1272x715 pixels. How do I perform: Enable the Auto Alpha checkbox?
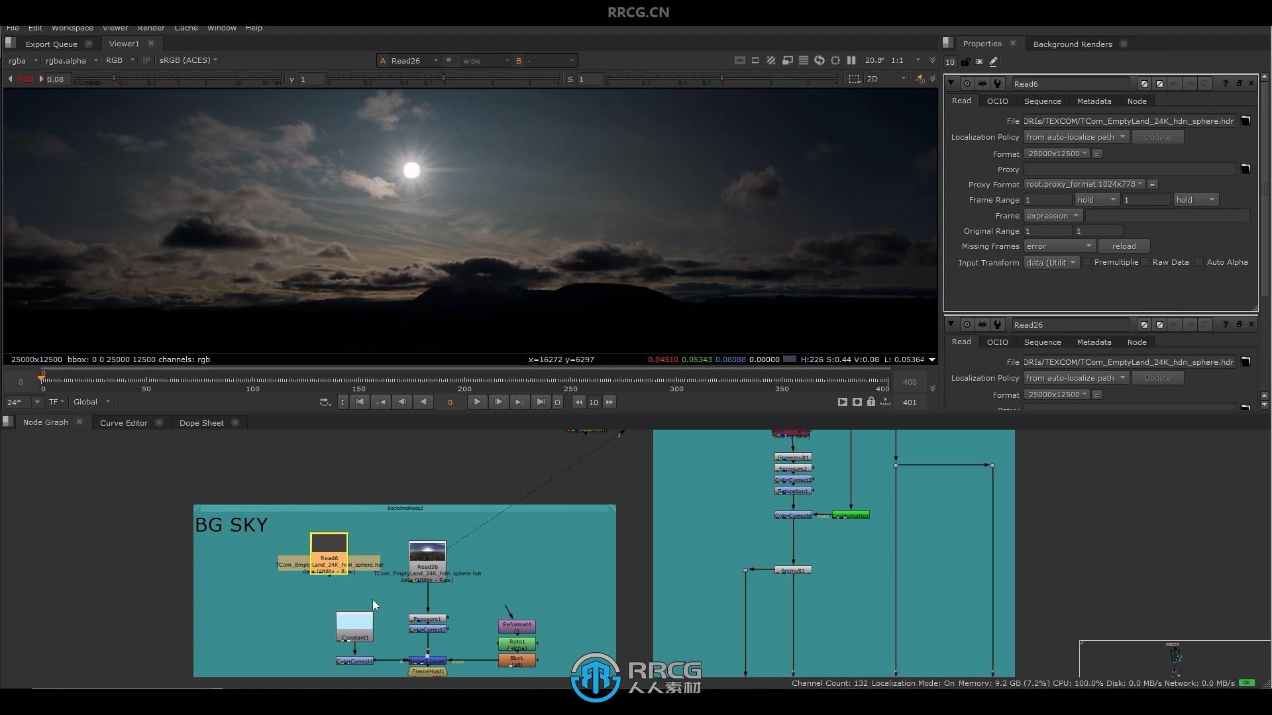pos(1199,262)
